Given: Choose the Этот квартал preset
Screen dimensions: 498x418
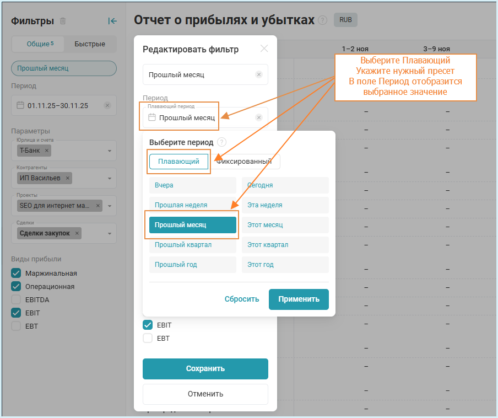Looking at the screenshot, I should click(285, 245).
